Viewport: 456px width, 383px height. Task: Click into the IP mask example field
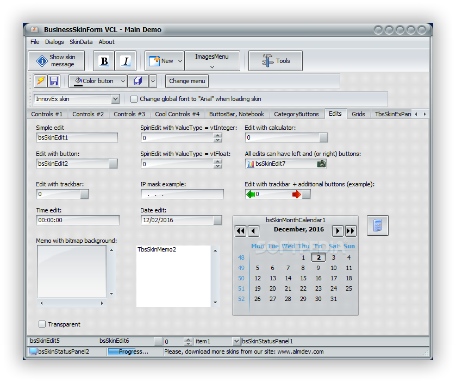[x=182, y=194]
